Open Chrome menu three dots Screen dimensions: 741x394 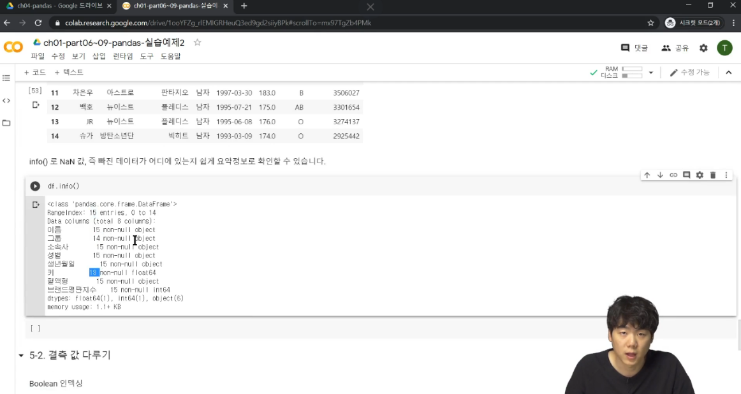click(733, 23)
